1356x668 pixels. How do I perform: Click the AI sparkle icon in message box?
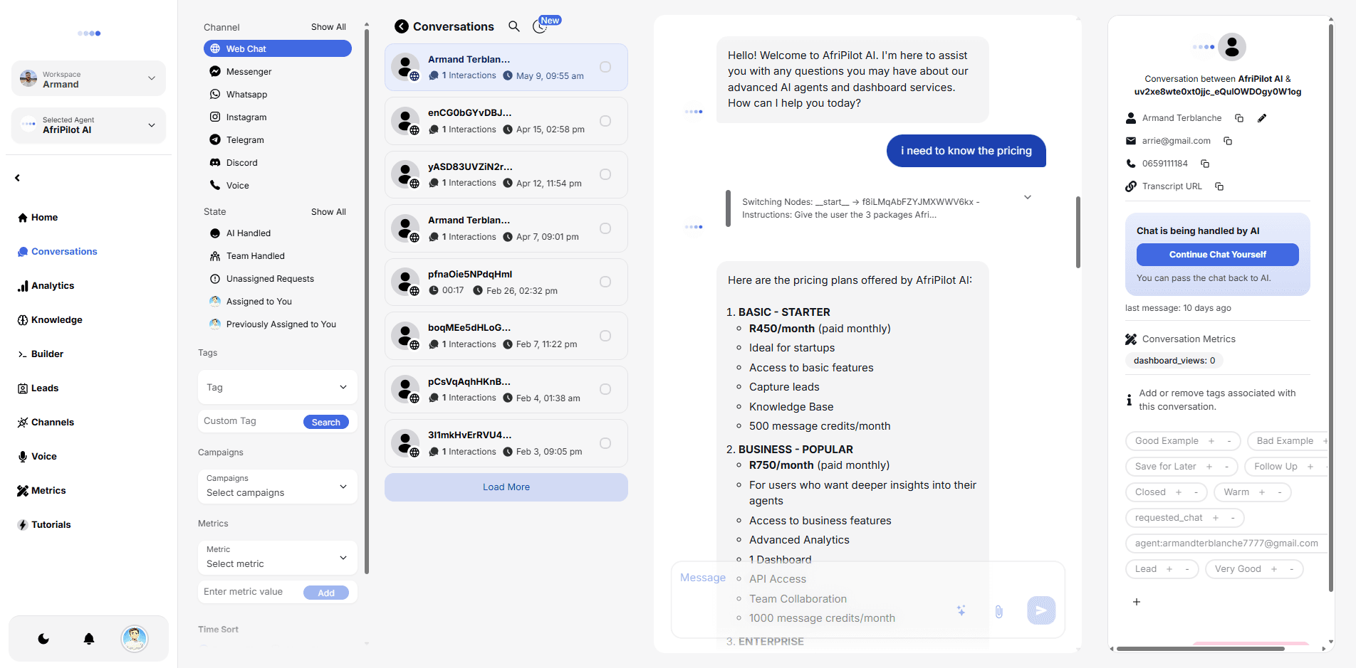click(961, 610)
